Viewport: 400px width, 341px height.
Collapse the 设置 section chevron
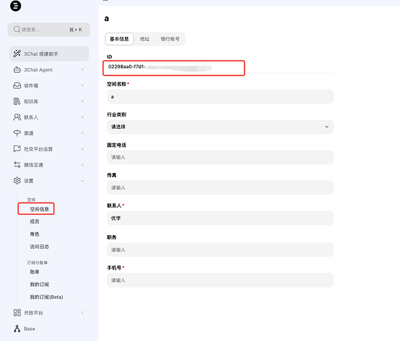coord(83,181)
